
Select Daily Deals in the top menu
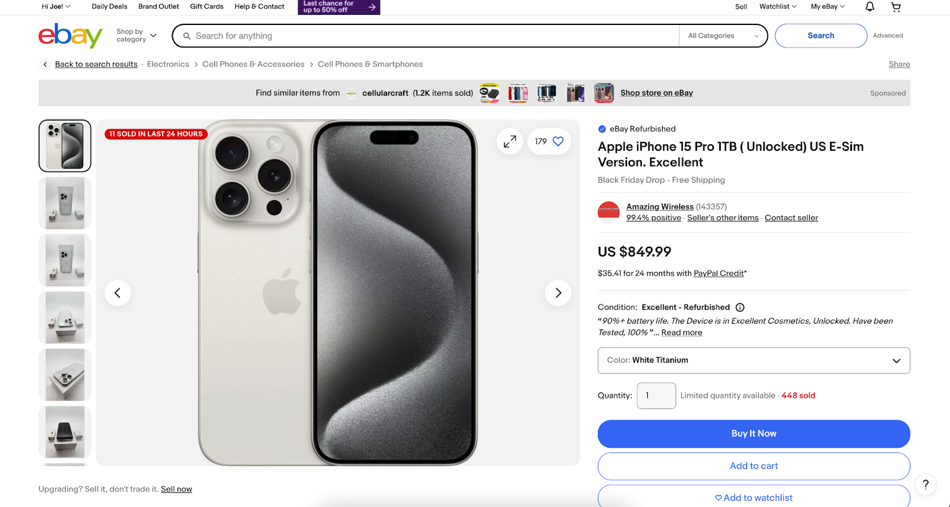click(x=109, y=7)
